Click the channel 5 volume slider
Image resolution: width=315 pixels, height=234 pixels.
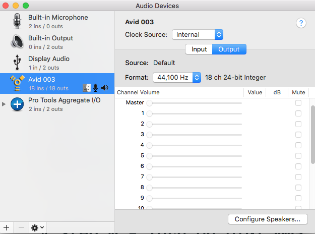click(194, 156)
